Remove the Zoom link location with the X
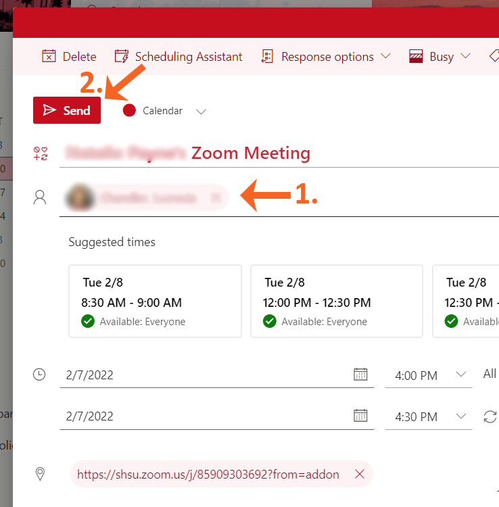Screen dimensions: 499x507 (360, 475)
